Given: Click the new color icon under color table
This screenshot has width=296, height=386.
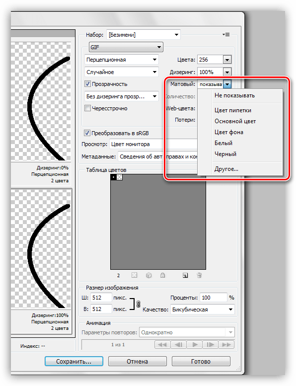Looking at the screenshot, I should [185, 275].
